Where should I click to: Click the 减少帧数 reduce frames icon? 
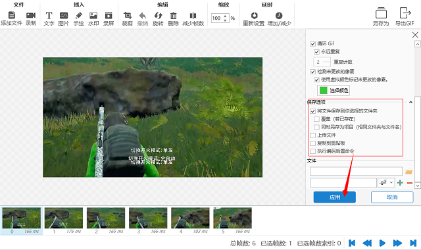[193, 15]
